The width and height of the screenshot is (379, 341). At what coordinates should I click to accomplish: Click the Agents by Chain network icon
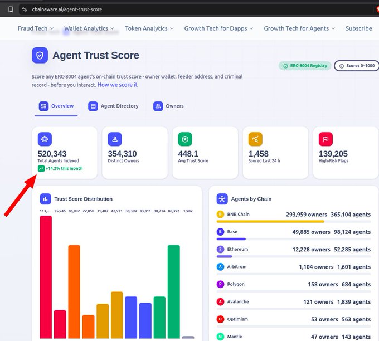coord(222,199)
